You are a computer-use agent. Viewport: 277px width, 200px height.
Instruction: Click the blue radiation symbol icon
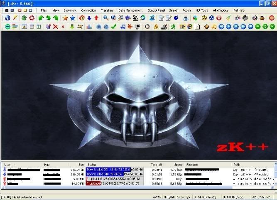pyautogui.click(x=211, y=18)
